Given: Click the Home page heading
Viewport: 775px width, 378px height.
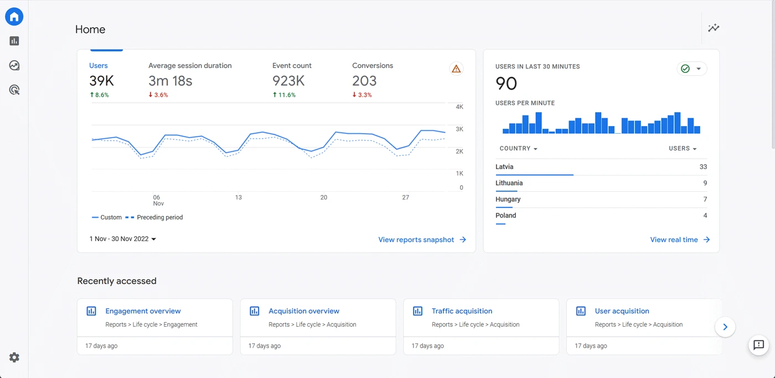Looking at the screenshot, I should tap(90, 29).
